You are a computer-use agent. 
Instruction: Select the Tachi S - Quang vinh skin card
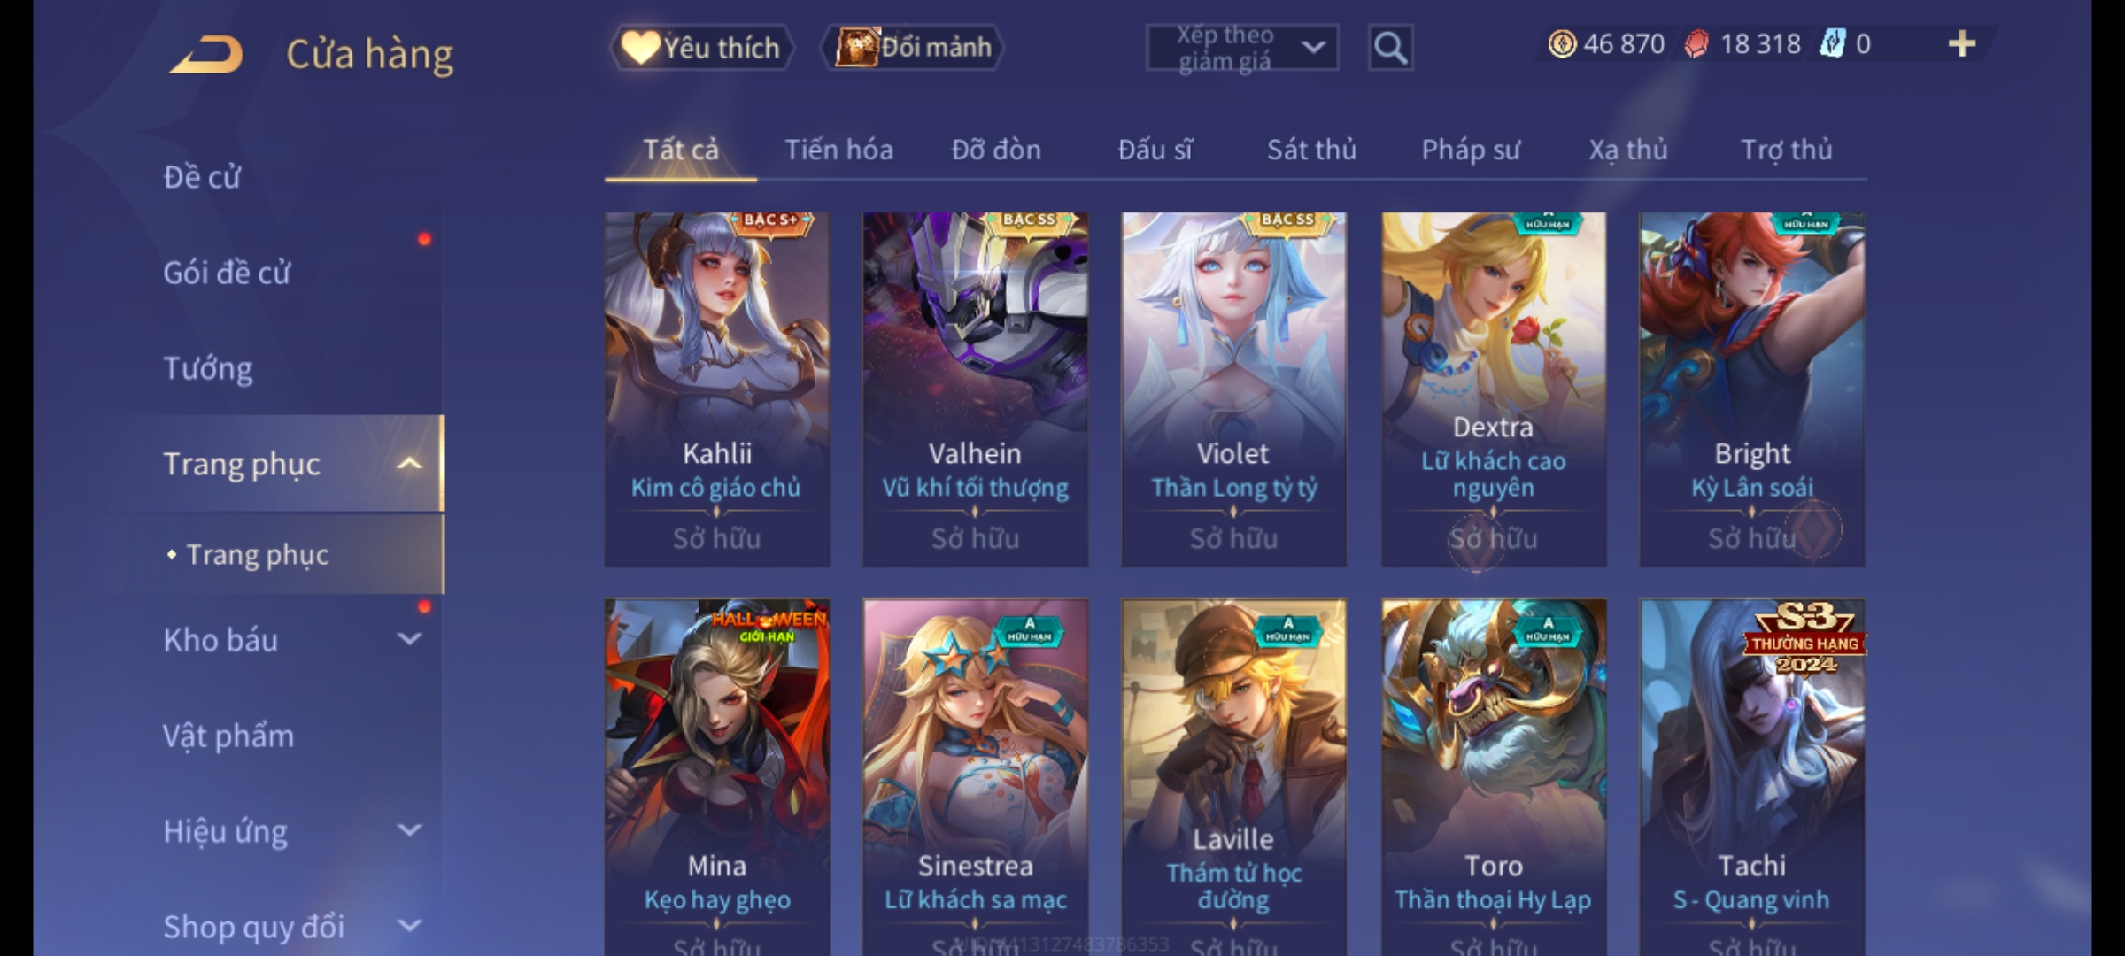click(x=1752, y=777)
